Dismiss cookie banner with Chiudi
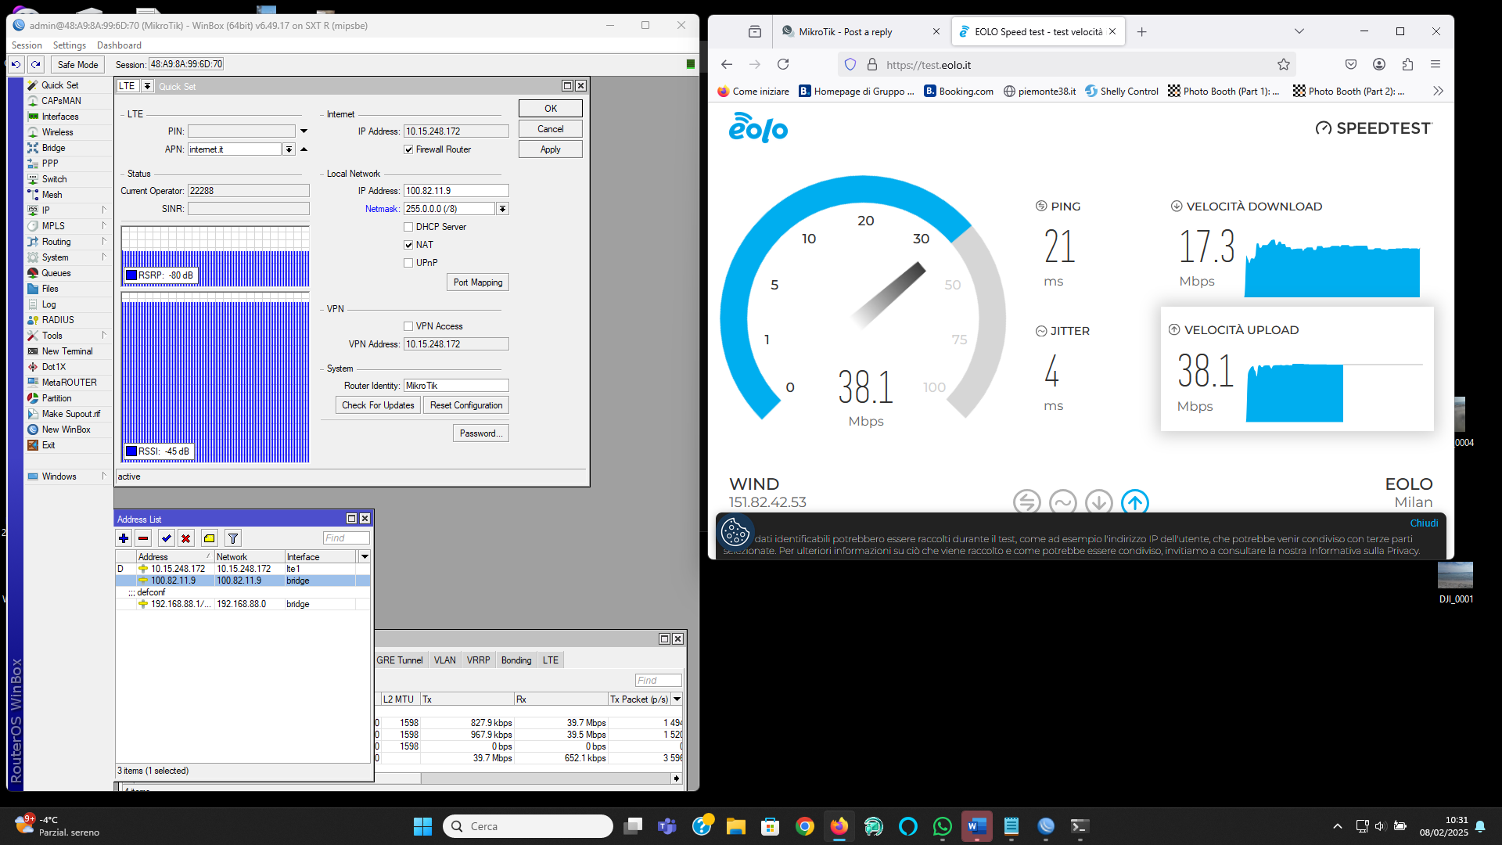The height and width of the screenshot is (845, 1502). (x=1424, y=523)
